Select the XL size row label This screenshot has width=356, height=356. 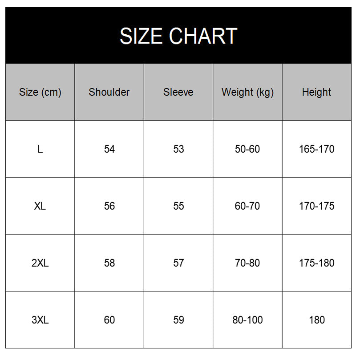click(x=40, y=206)
